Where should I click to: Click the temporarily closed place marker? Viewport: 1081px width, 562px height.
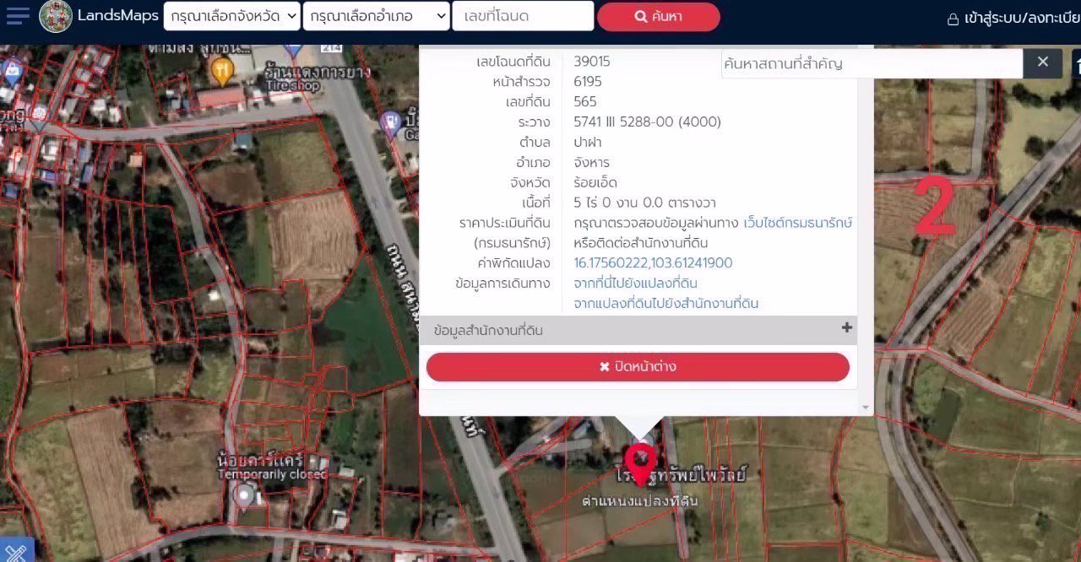(244, 495)
